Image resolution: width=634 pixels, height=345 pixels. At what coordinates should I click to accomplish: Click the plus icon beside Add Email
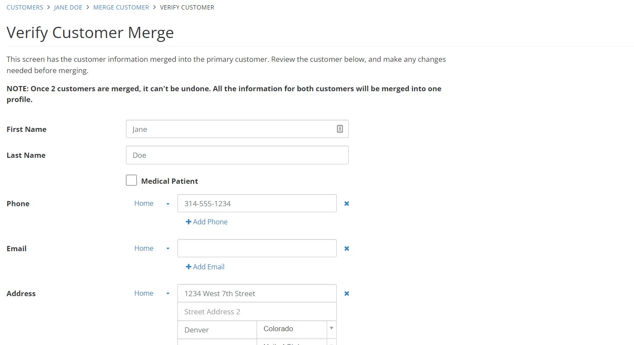pos(188,267)
